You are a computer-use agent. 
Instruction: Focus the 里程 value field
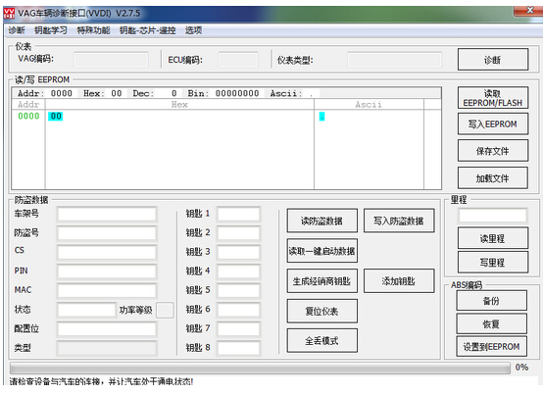[492, 216]
